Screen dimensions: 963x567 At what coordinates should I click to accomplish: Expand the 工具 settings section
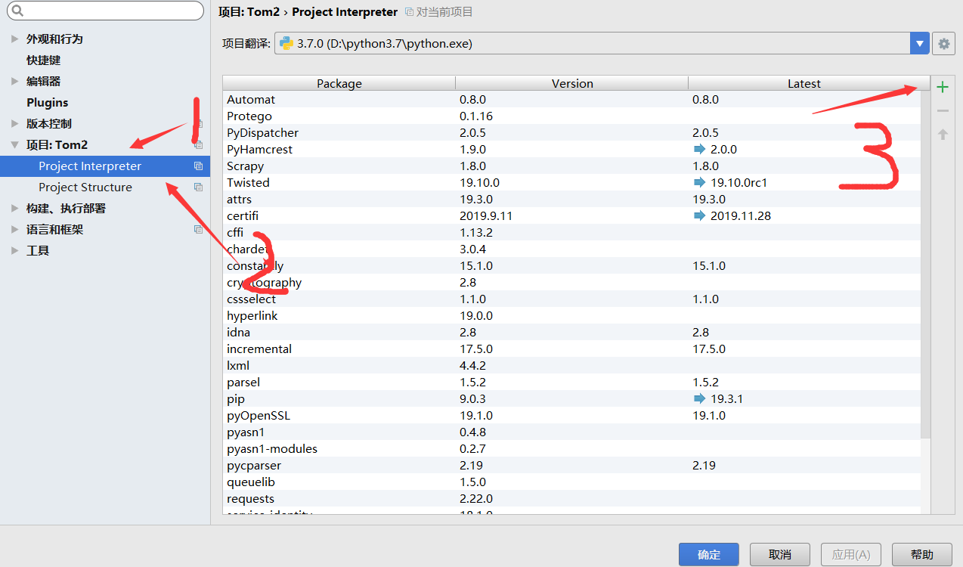[14, 250]
